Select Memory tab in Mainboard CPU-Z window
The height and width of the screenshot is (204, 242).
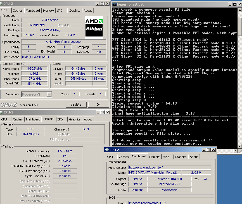tap(155, 157)
